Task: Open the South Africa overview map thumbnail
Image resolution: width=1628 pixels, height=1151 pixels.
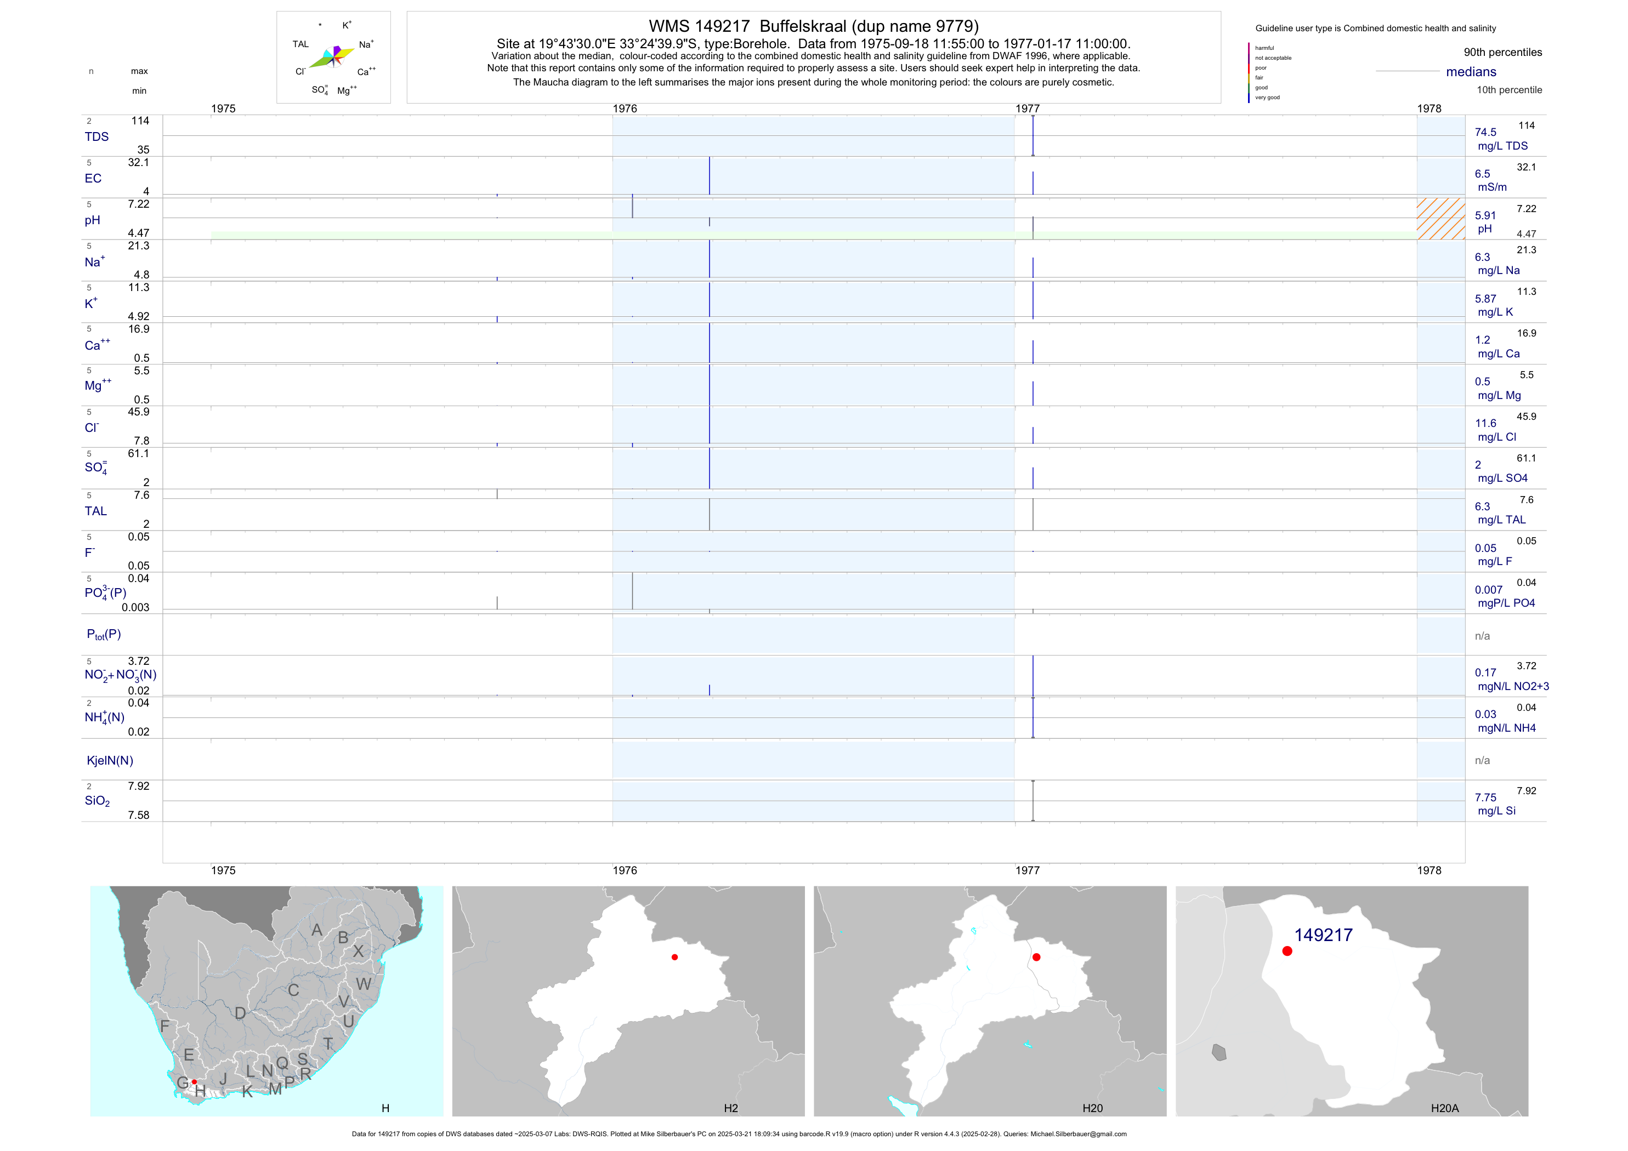Action: tap(266, 1001)
